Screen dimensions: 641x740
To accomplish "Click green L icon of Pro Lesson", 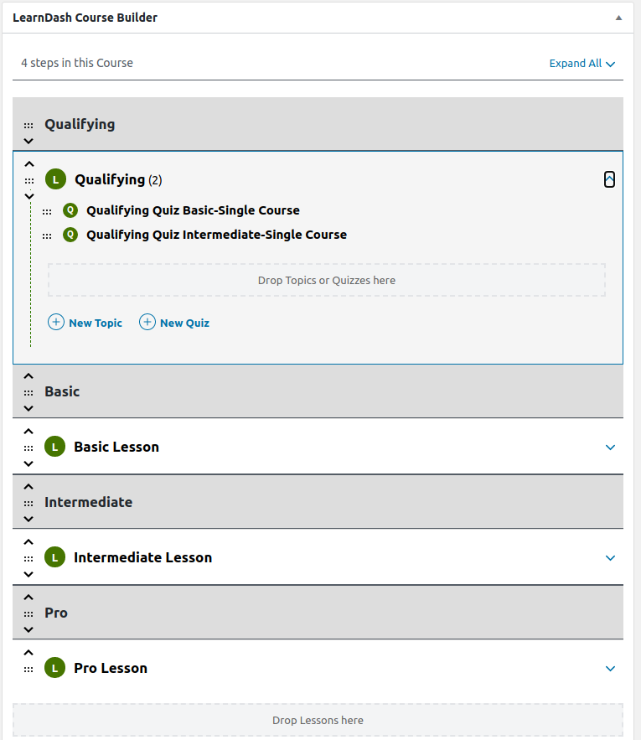I will point(54,668).
